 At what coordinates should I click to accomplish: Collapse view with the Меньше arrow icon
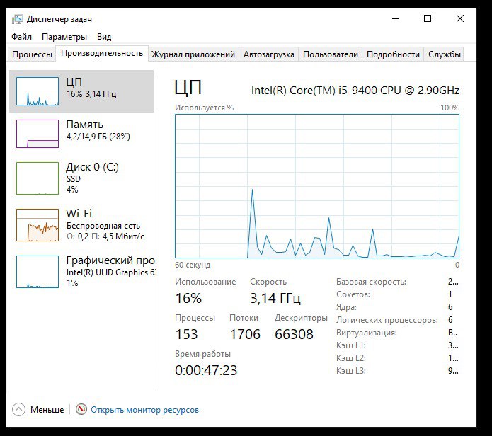pos(18,409)
